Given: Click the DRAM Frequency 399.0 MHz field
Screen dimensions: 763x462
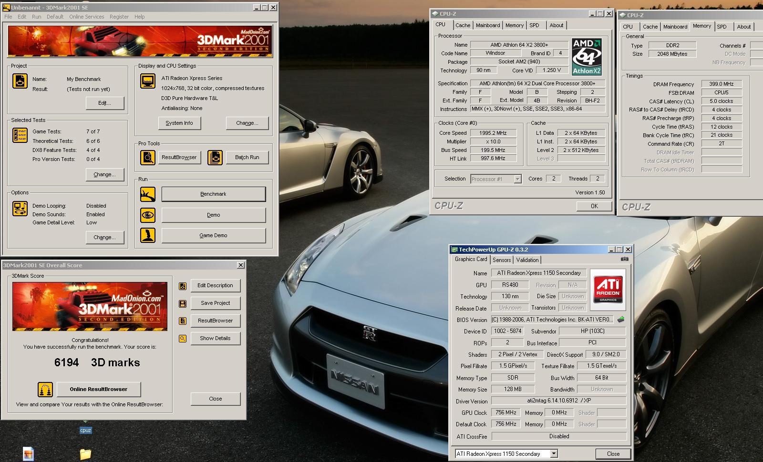Looking at the screenshot, I should click(x=722, y=84).
